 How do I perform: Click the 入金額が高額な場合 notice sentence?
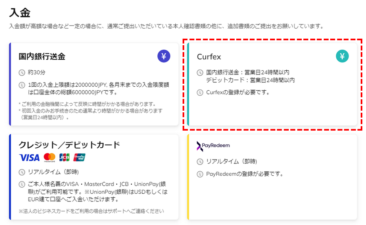[167, 26]
